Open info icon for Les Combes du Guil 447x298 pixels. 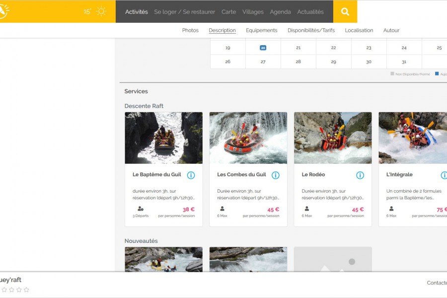tap(275, 175)
